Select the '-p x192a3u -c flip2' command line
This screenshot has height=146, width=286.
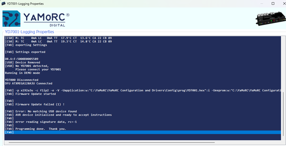143,90
